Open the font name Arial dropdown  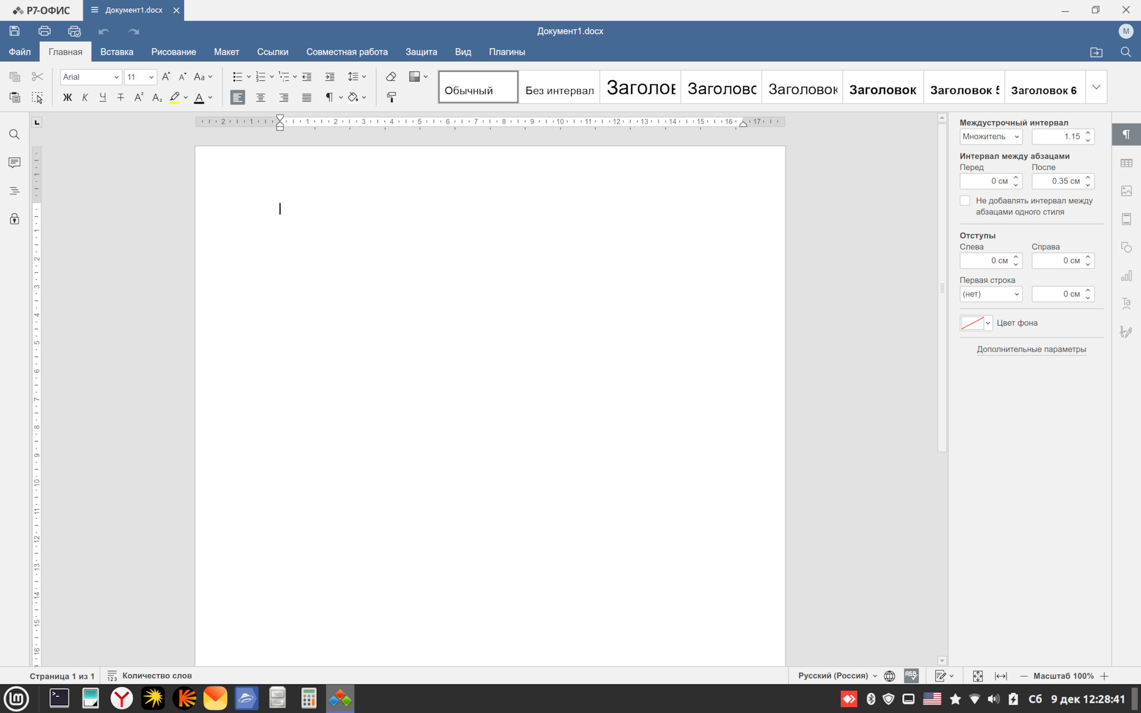(116, 77)
